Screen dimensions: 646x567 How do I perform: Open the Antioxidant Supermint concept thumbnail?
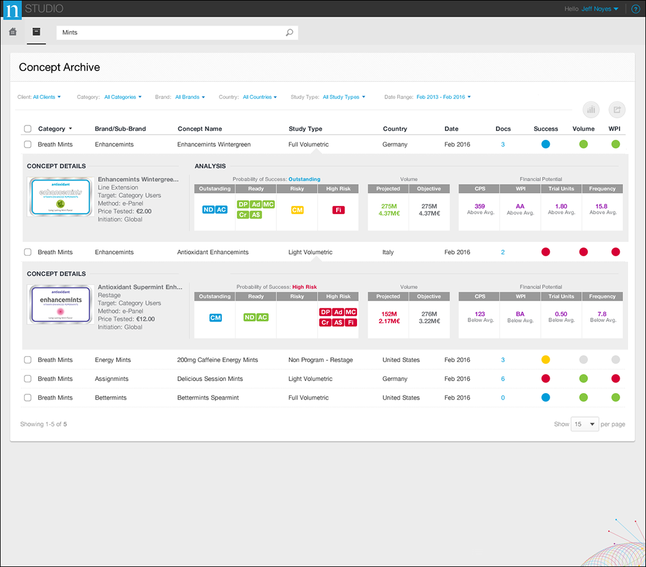tap(60, 305)
